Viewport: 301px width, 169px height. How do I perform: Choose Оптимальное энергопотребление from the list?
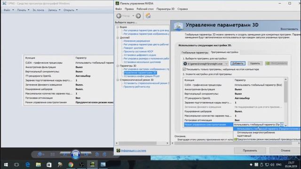(256, 132)
